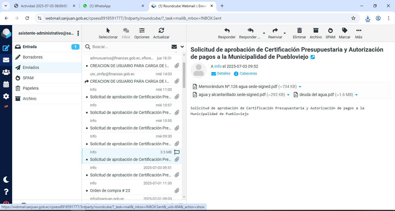Image resolution: width=395 pixels, height=211 pixels.
Task: Open the settings gear in left sidebar
Action: point(6,96)
